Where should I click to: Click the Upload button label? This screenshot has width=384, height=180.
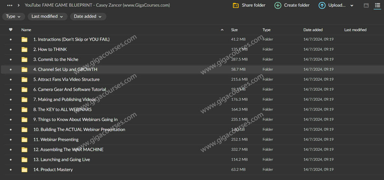coord(337,5)
